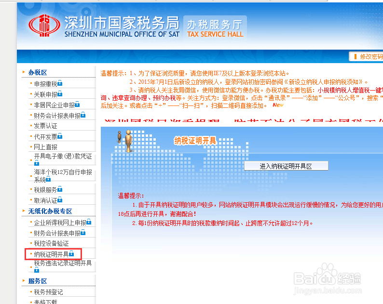Open 税务违法记录证明开具
Screen dimensions: 383x304
tap(63, 263)
